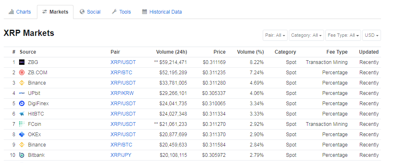Click the $0.310065 price value
The height and width of the screenshot is (163, 398).
[x=214, y=104]
